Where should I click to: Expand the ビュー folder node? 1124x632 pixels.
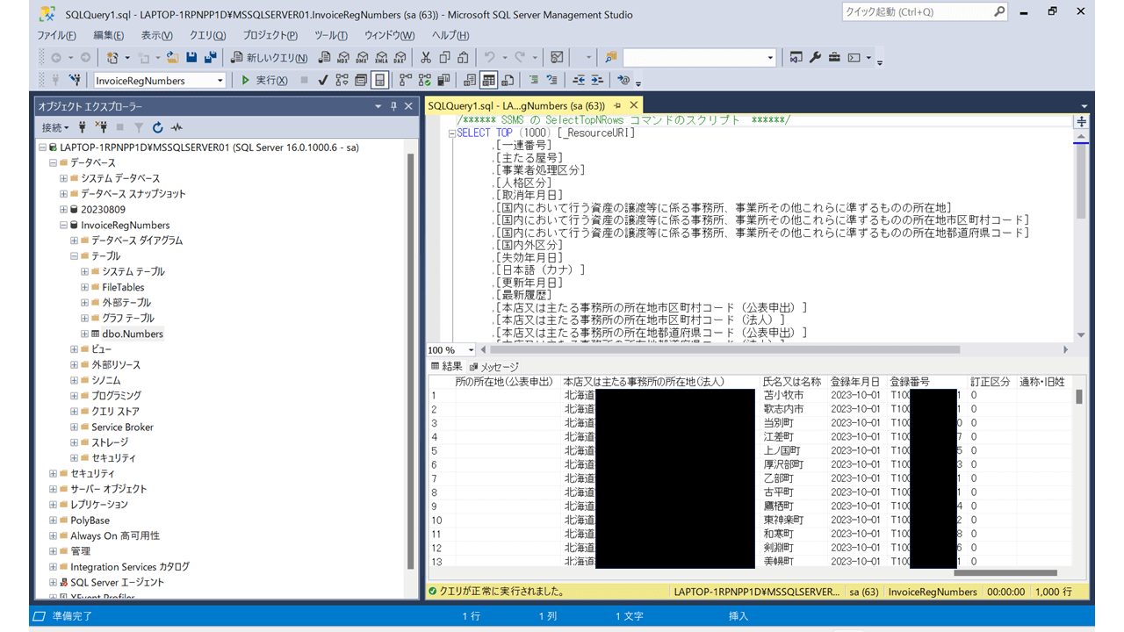click(75, 349)
